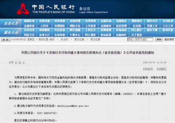Set font size to 大
The height and width of the screenshot is (123, 175).
click(16, 63)
